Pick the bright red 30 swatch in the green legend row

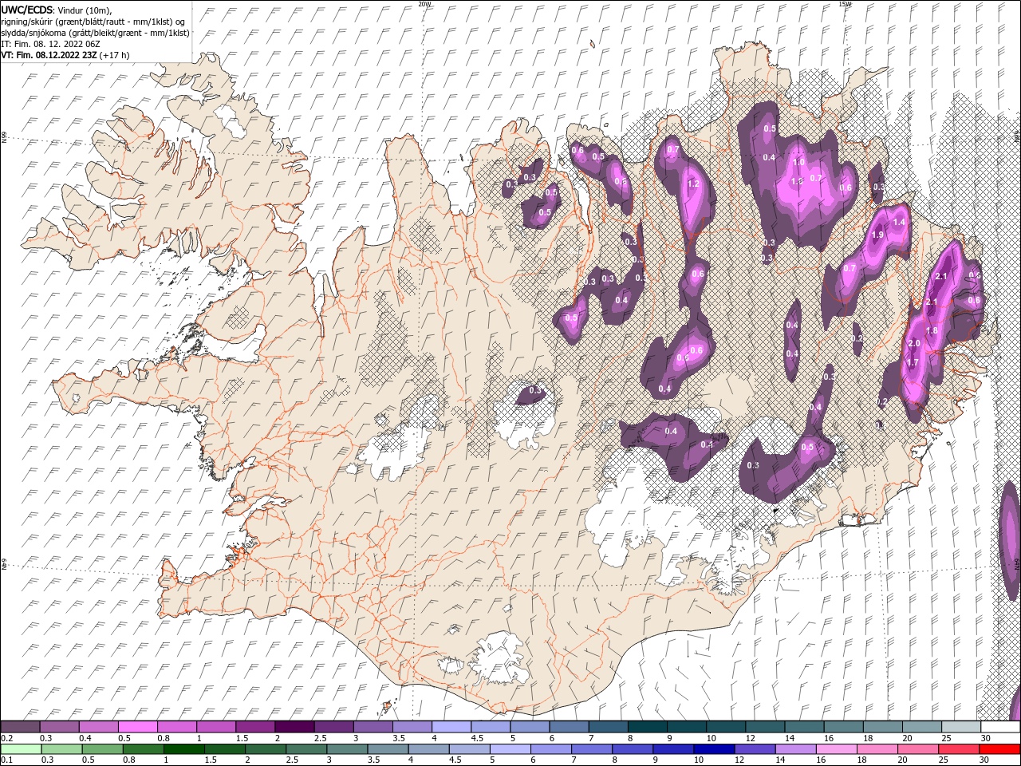coord(999,748)
